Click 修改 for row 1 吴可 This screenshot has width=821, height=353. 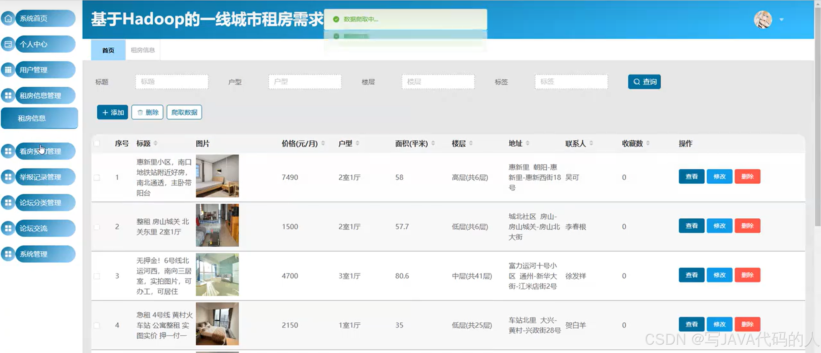point(719,177)
